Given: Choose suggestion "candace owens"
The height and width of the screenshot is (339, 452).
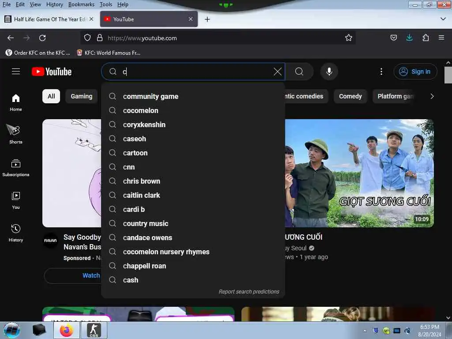Looking at the screenshot, I should coord(193,237).
